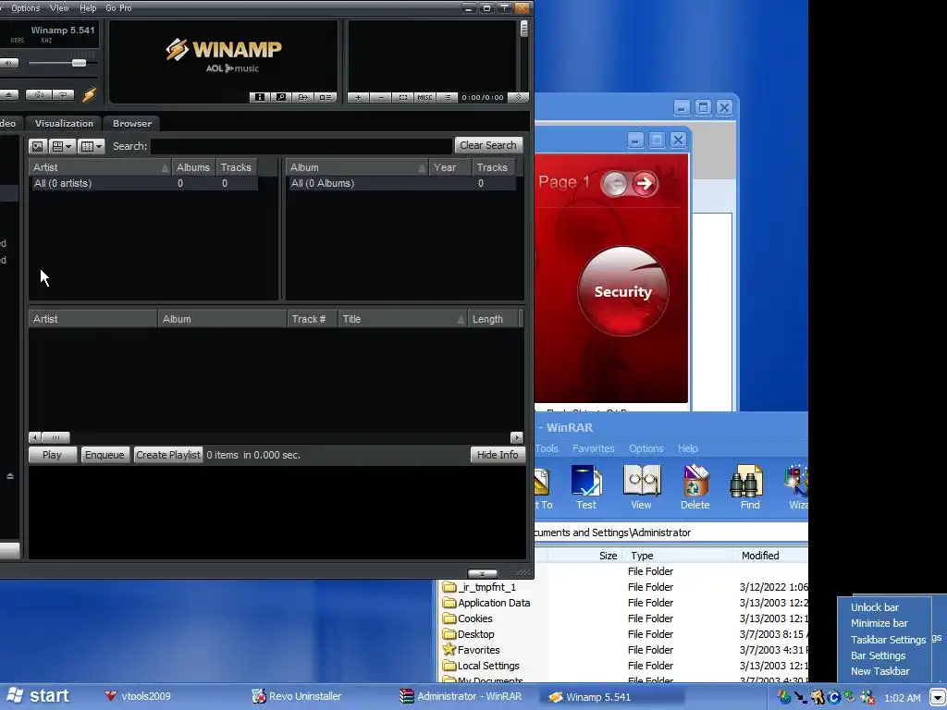
Task: Open the columns dropdown beside Search
Action: coord(92,146)
